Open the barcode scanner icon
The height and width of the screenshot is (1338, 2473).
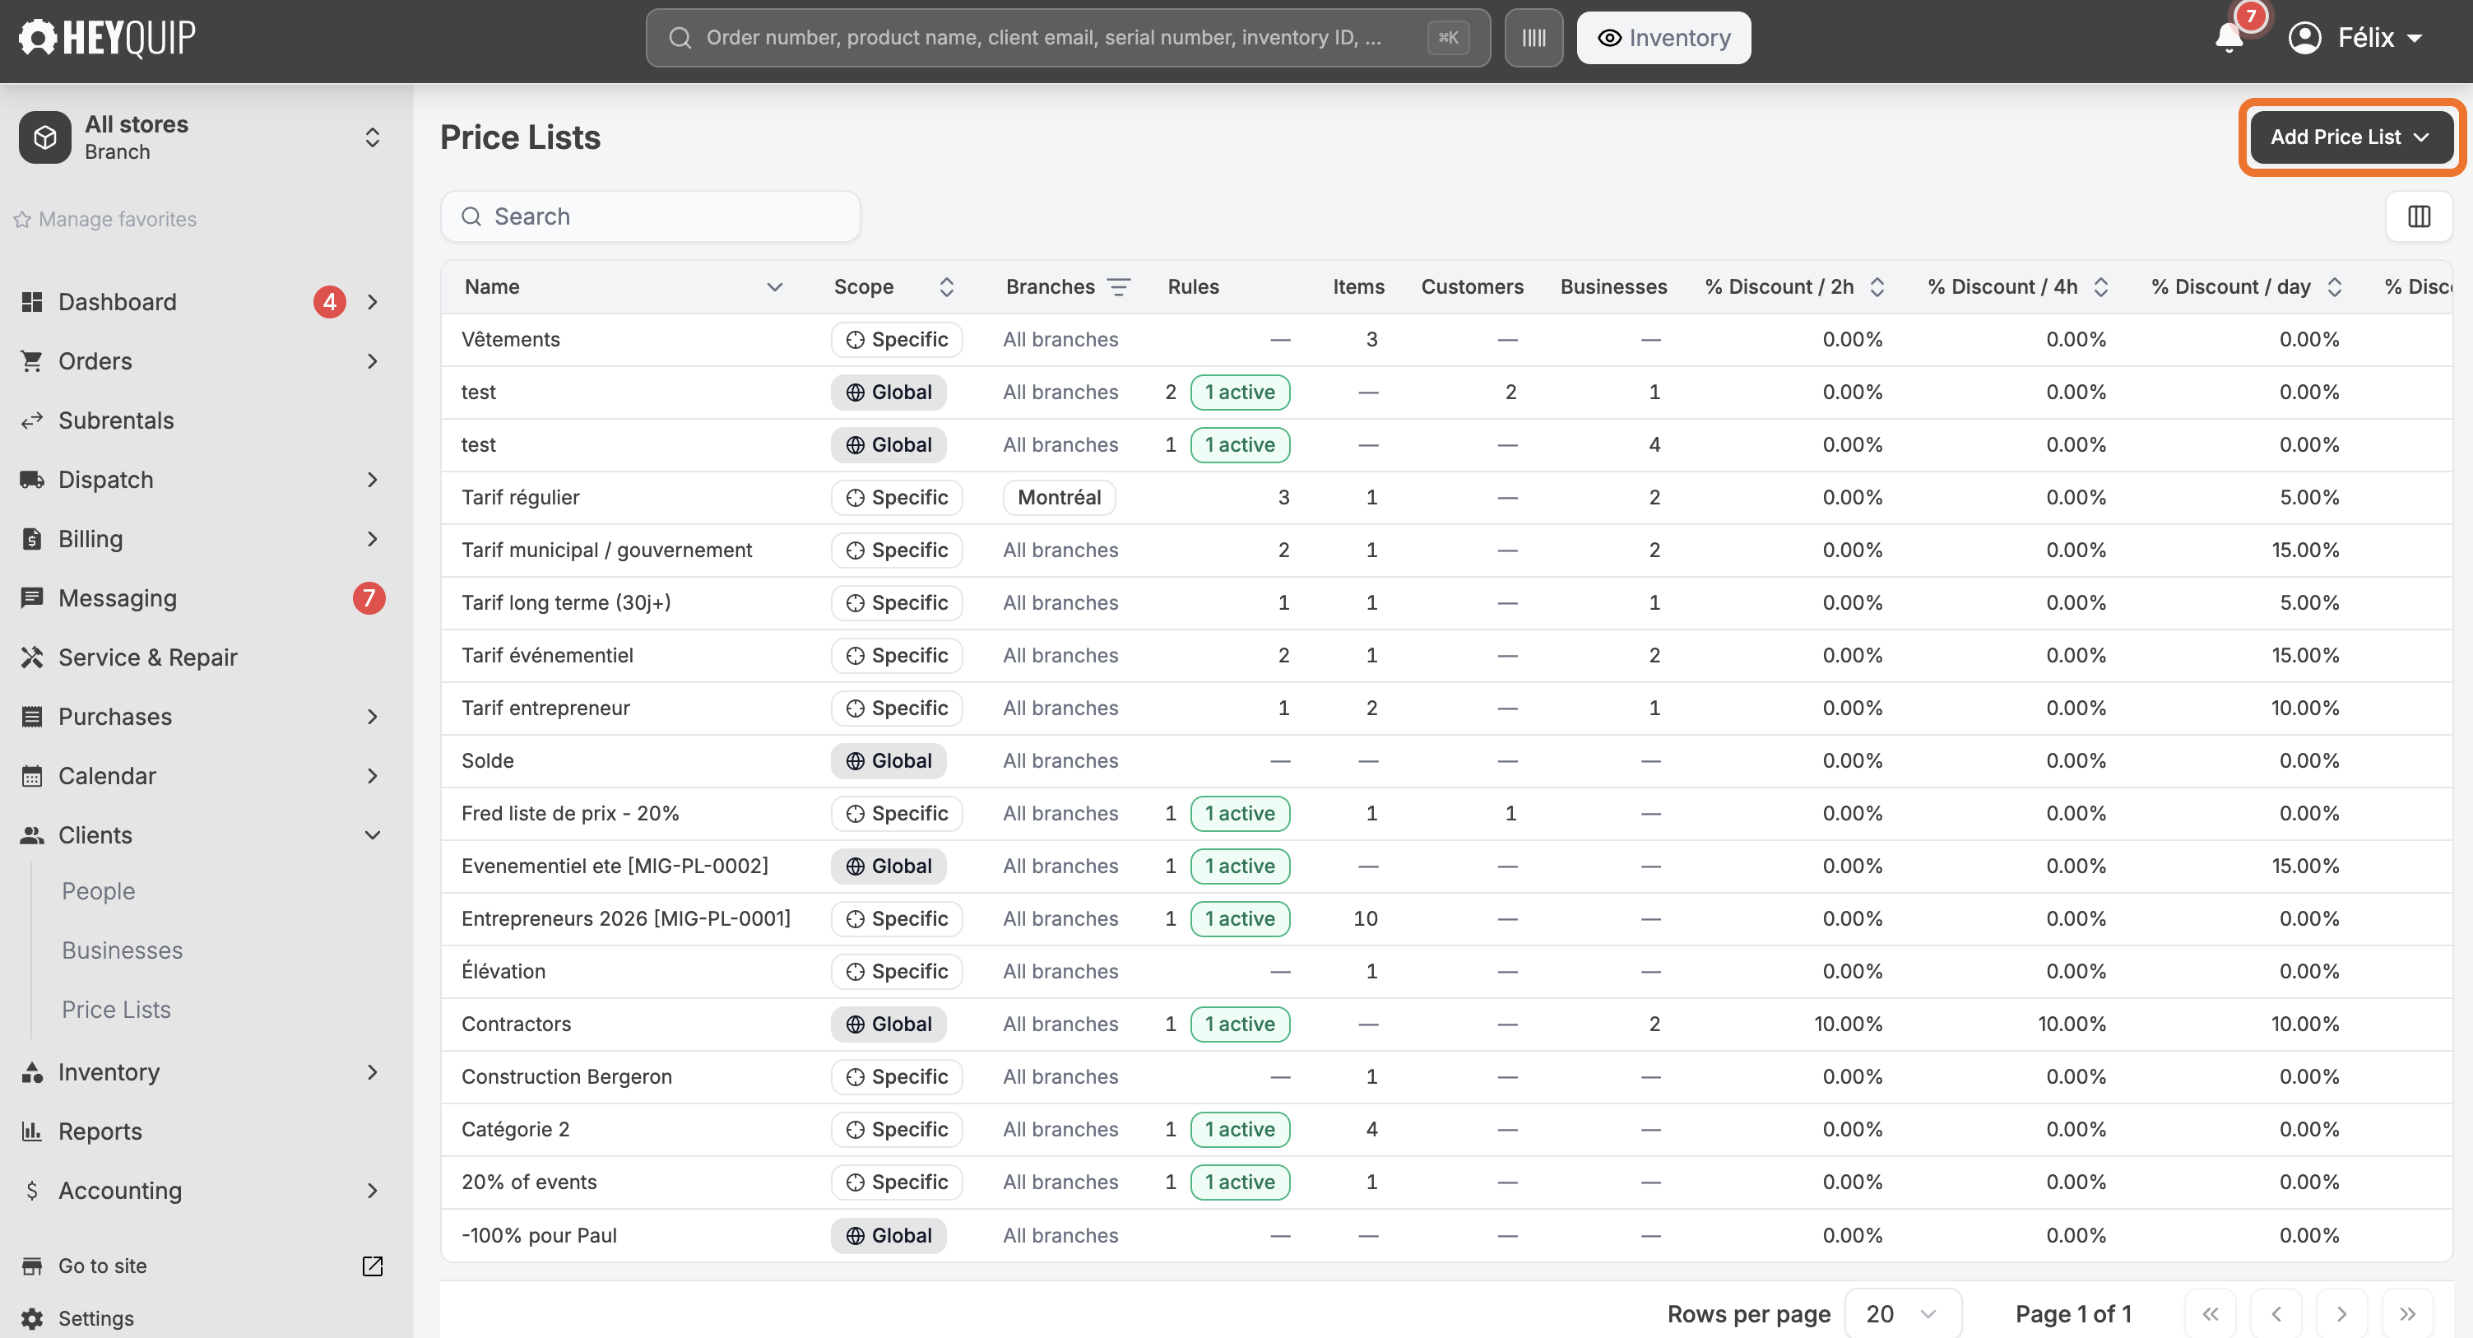click(x=1533, y=38)
